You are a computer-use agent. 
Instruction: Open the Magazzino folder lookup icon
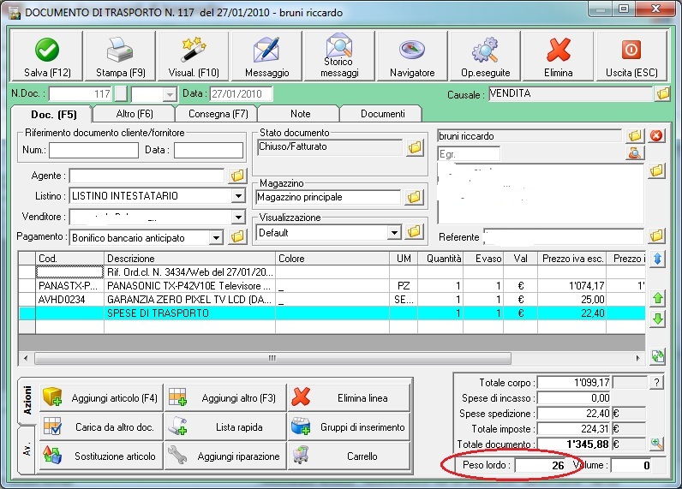pos(414,197)
